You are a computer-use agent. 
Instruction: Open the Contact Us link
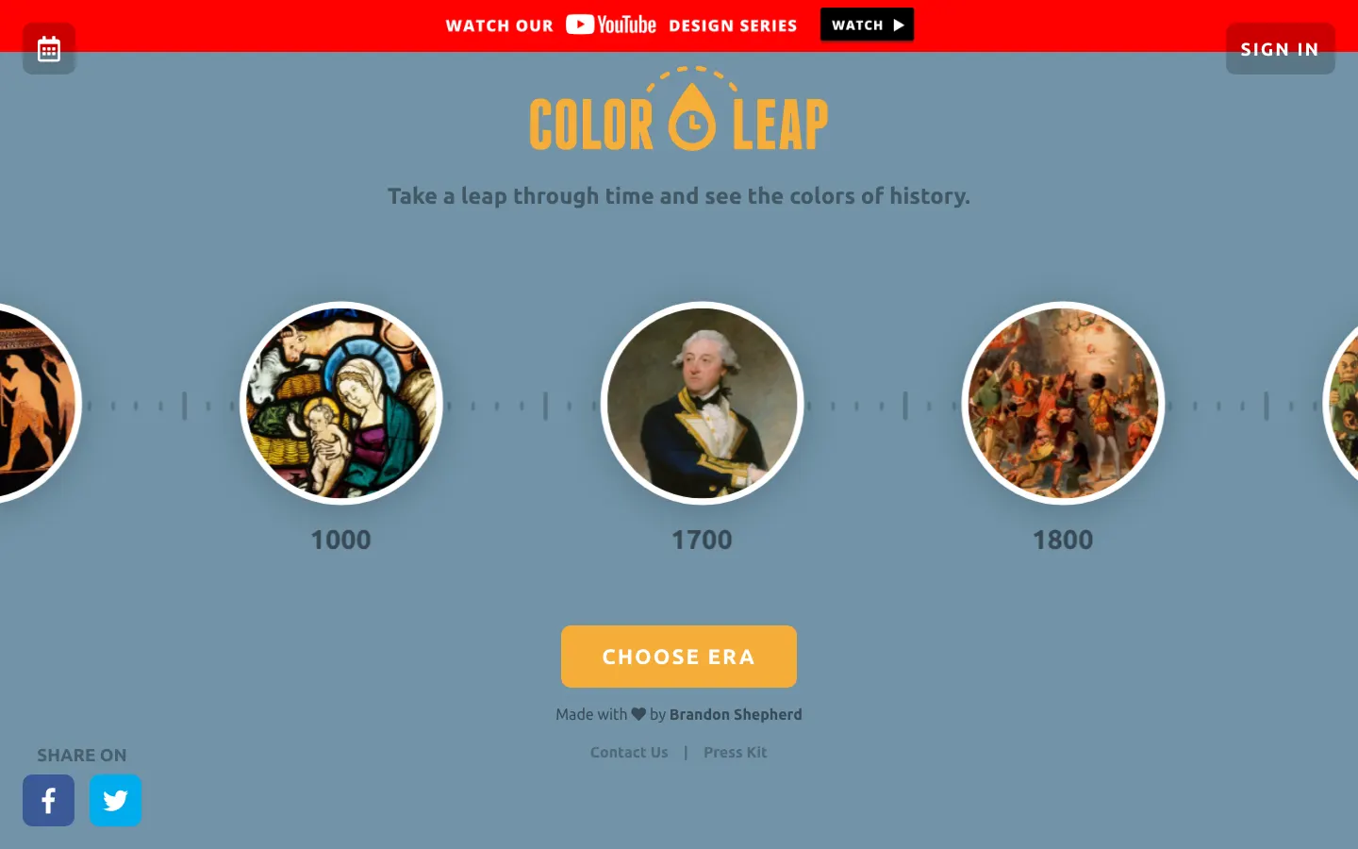click(629, 752)
